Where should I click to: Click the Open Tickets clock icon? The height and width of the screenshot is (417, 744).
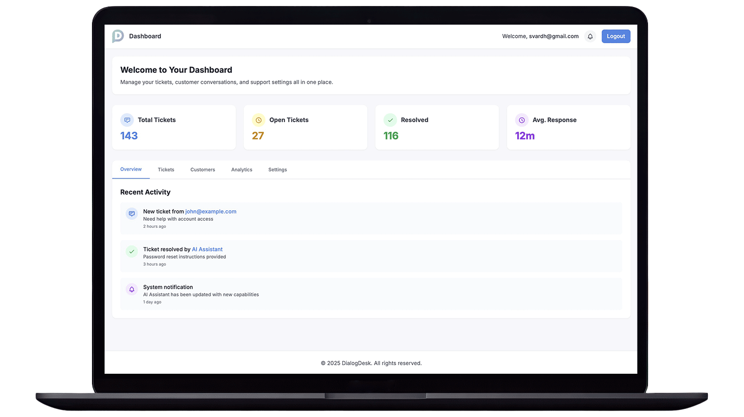(x=258, y=120)
